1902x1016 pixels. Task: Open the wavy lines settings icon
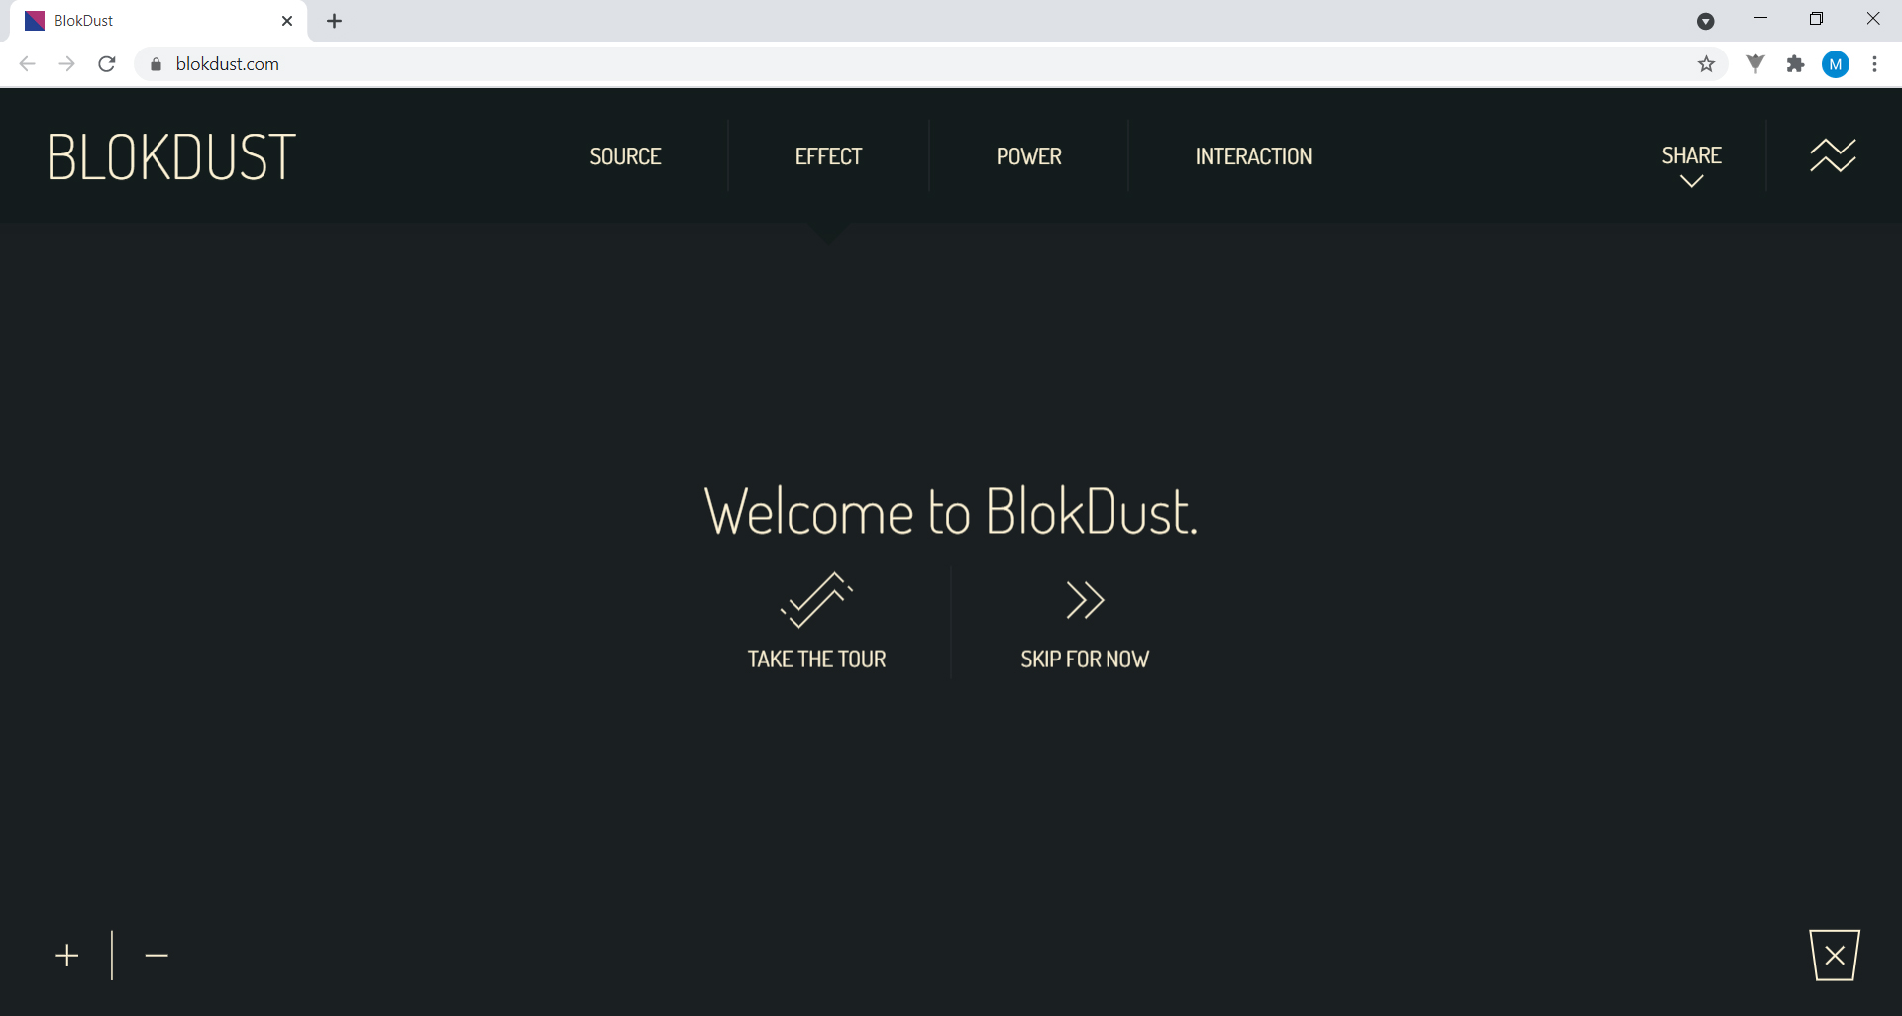pyautogui.click(x=1833, y=155)
